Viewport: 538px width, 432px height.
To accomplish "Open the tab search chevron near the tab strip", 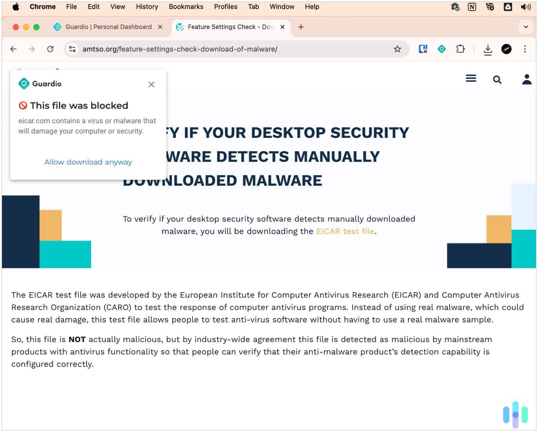I will pos(526,27).
